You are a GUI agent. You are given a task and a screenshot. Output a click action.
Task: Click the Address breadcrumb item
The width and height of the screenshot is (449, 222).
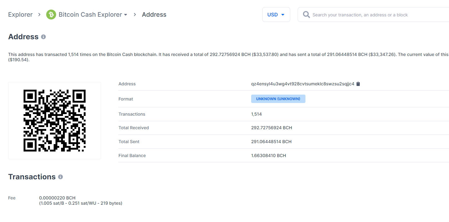pos(154,15)
